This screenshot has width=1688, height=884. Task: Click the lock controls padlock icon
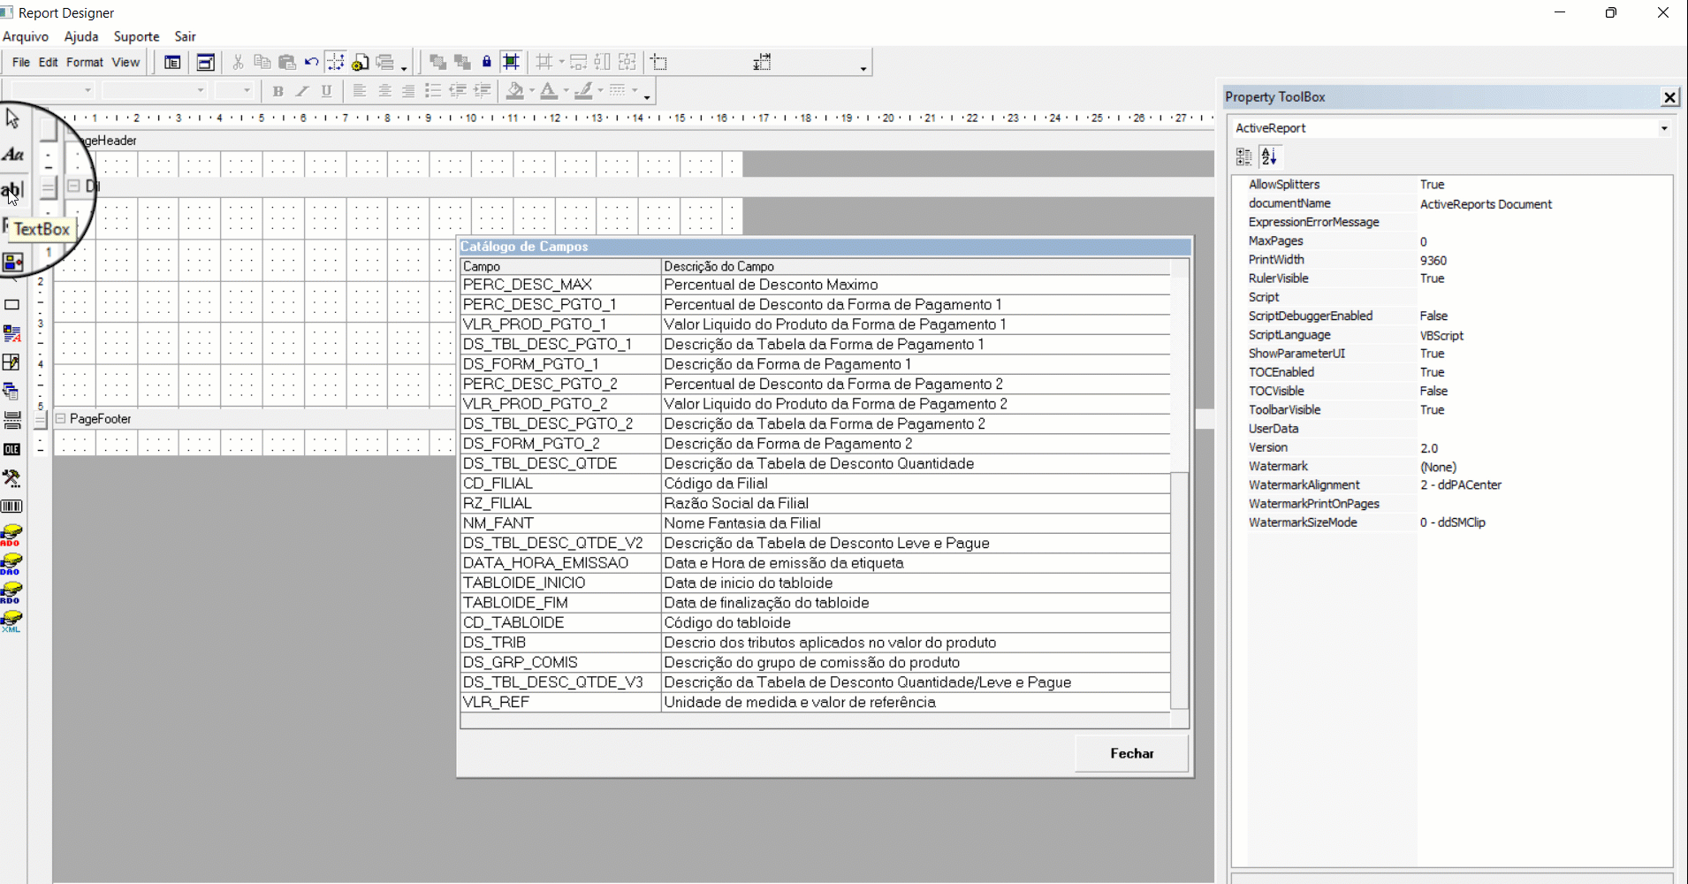point(486,62)
